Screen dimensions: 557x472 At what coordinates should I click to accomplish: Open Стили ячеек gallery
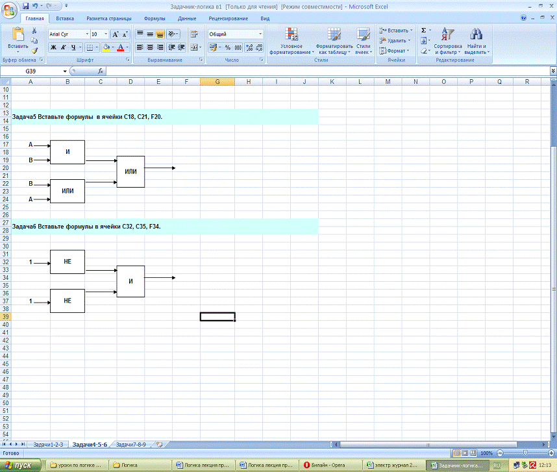point(364,41)
